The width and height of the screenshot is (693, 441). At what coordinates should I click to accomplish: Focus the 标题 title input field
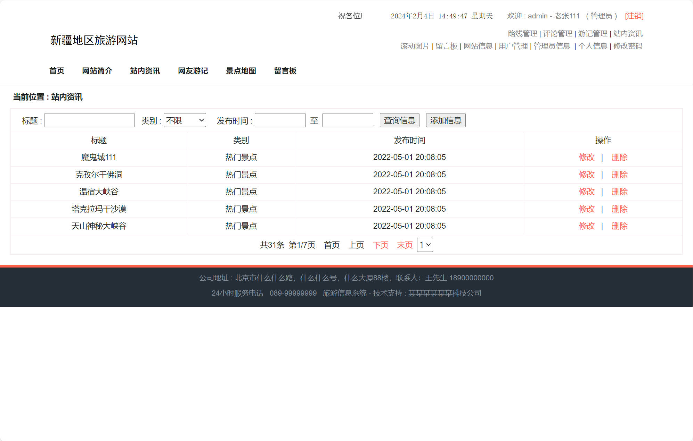click(x=89, y=120)
